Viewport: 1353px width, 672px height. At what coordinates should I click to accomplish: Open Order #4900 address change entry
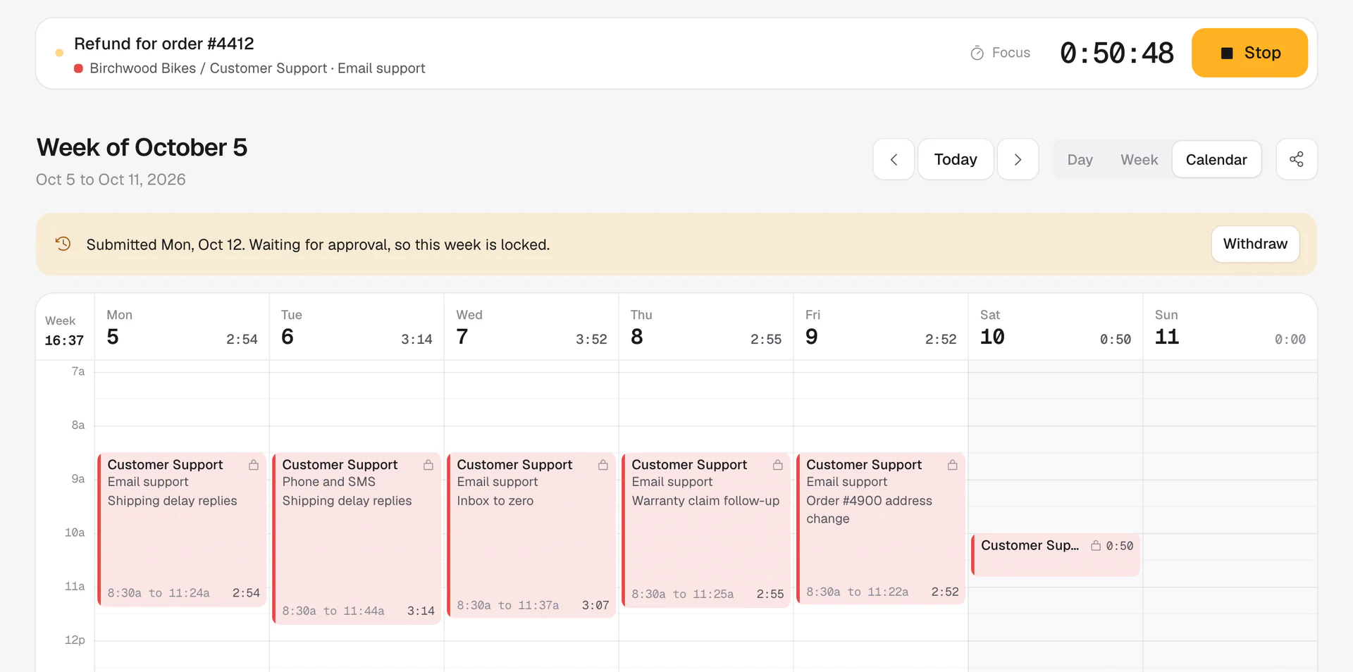pos(881,528)
